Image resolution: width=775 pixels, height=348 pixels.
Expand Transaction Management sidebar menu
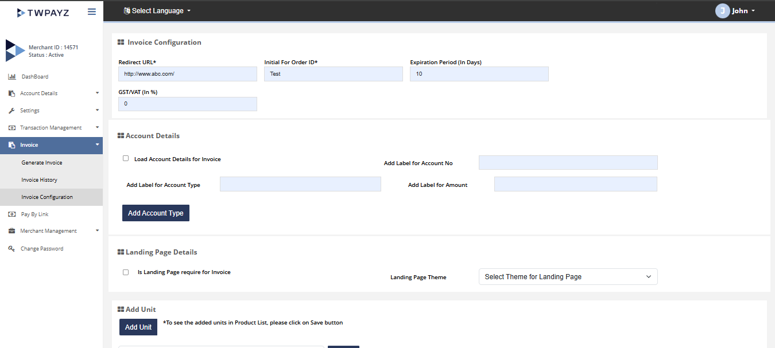click(52, 128)
